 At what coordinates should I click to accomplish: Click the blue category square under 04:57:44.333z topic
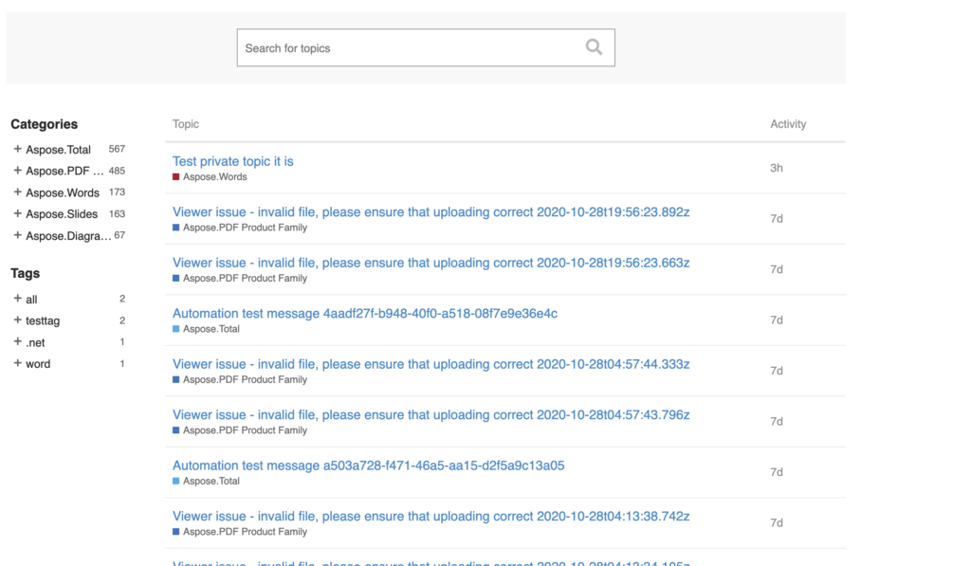175,379
